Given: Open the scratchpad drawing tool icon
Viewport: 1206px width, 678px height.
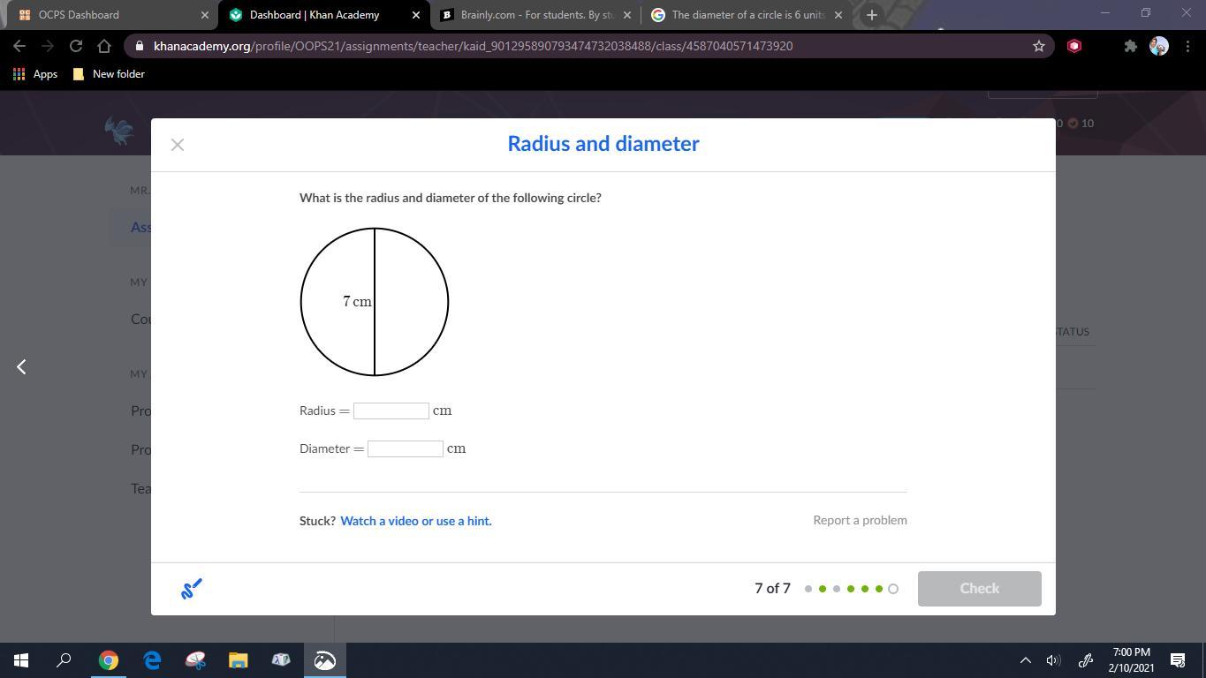Looking at the screenshot, I should tap(192, 589).
